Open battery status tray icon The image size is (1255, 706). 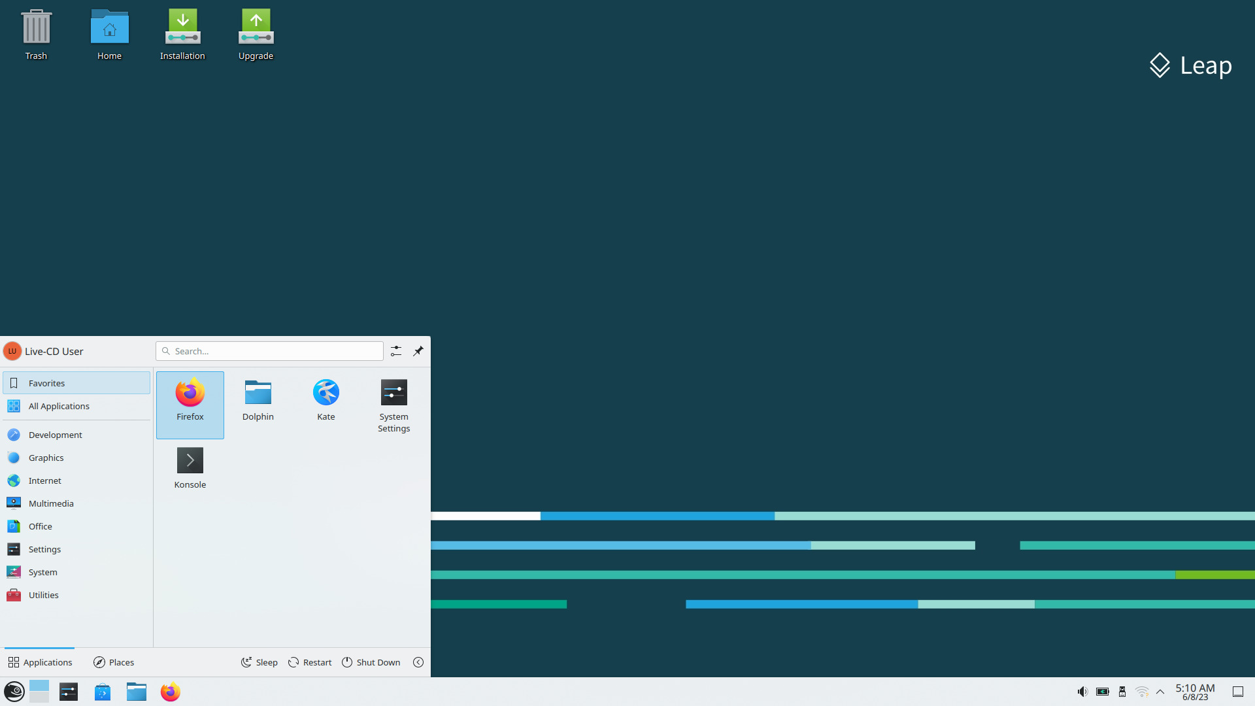[1103, 692]
